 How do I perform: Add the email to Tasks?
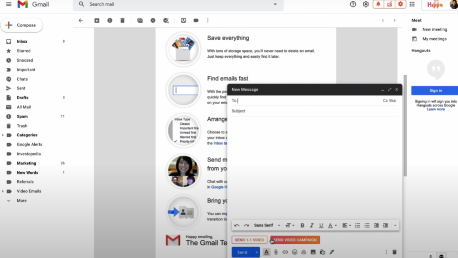pyautogui.click(x=166, y=20)
